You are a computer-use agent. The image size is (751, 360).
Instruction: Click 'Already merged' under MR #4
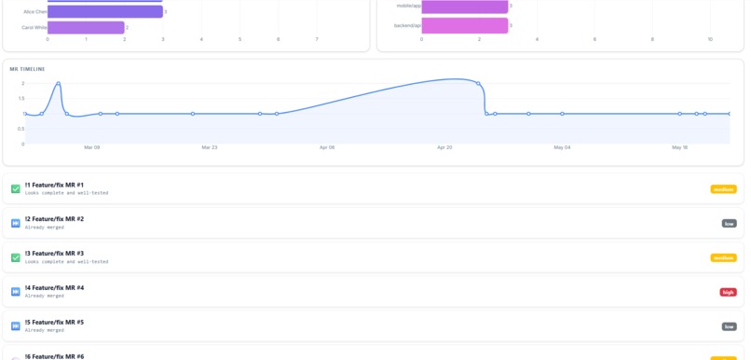(x=44, y=296)
